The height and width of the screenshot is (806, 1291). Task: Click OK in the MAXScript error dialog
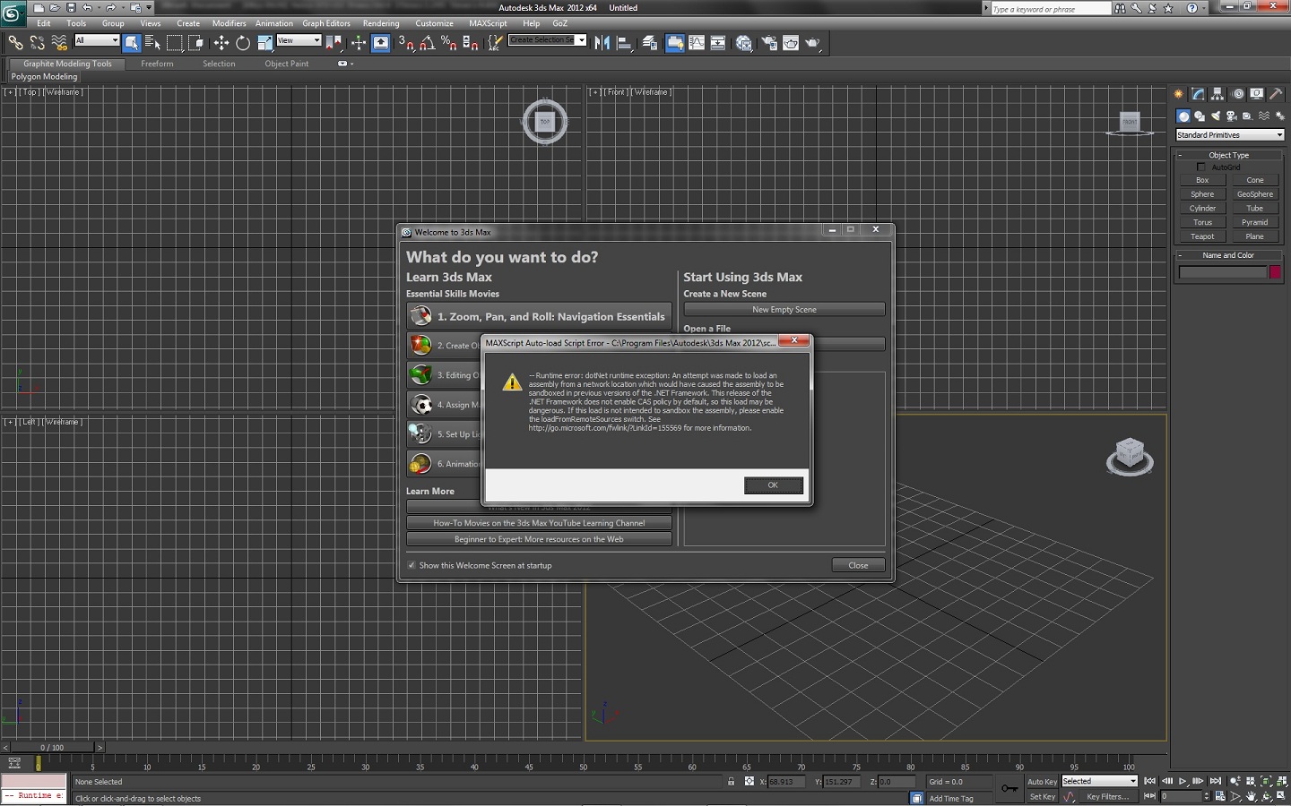(x=773, y=484)
